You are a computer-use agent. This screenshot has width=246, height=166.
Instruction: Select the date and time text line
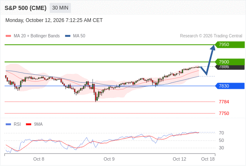(54, 20)
